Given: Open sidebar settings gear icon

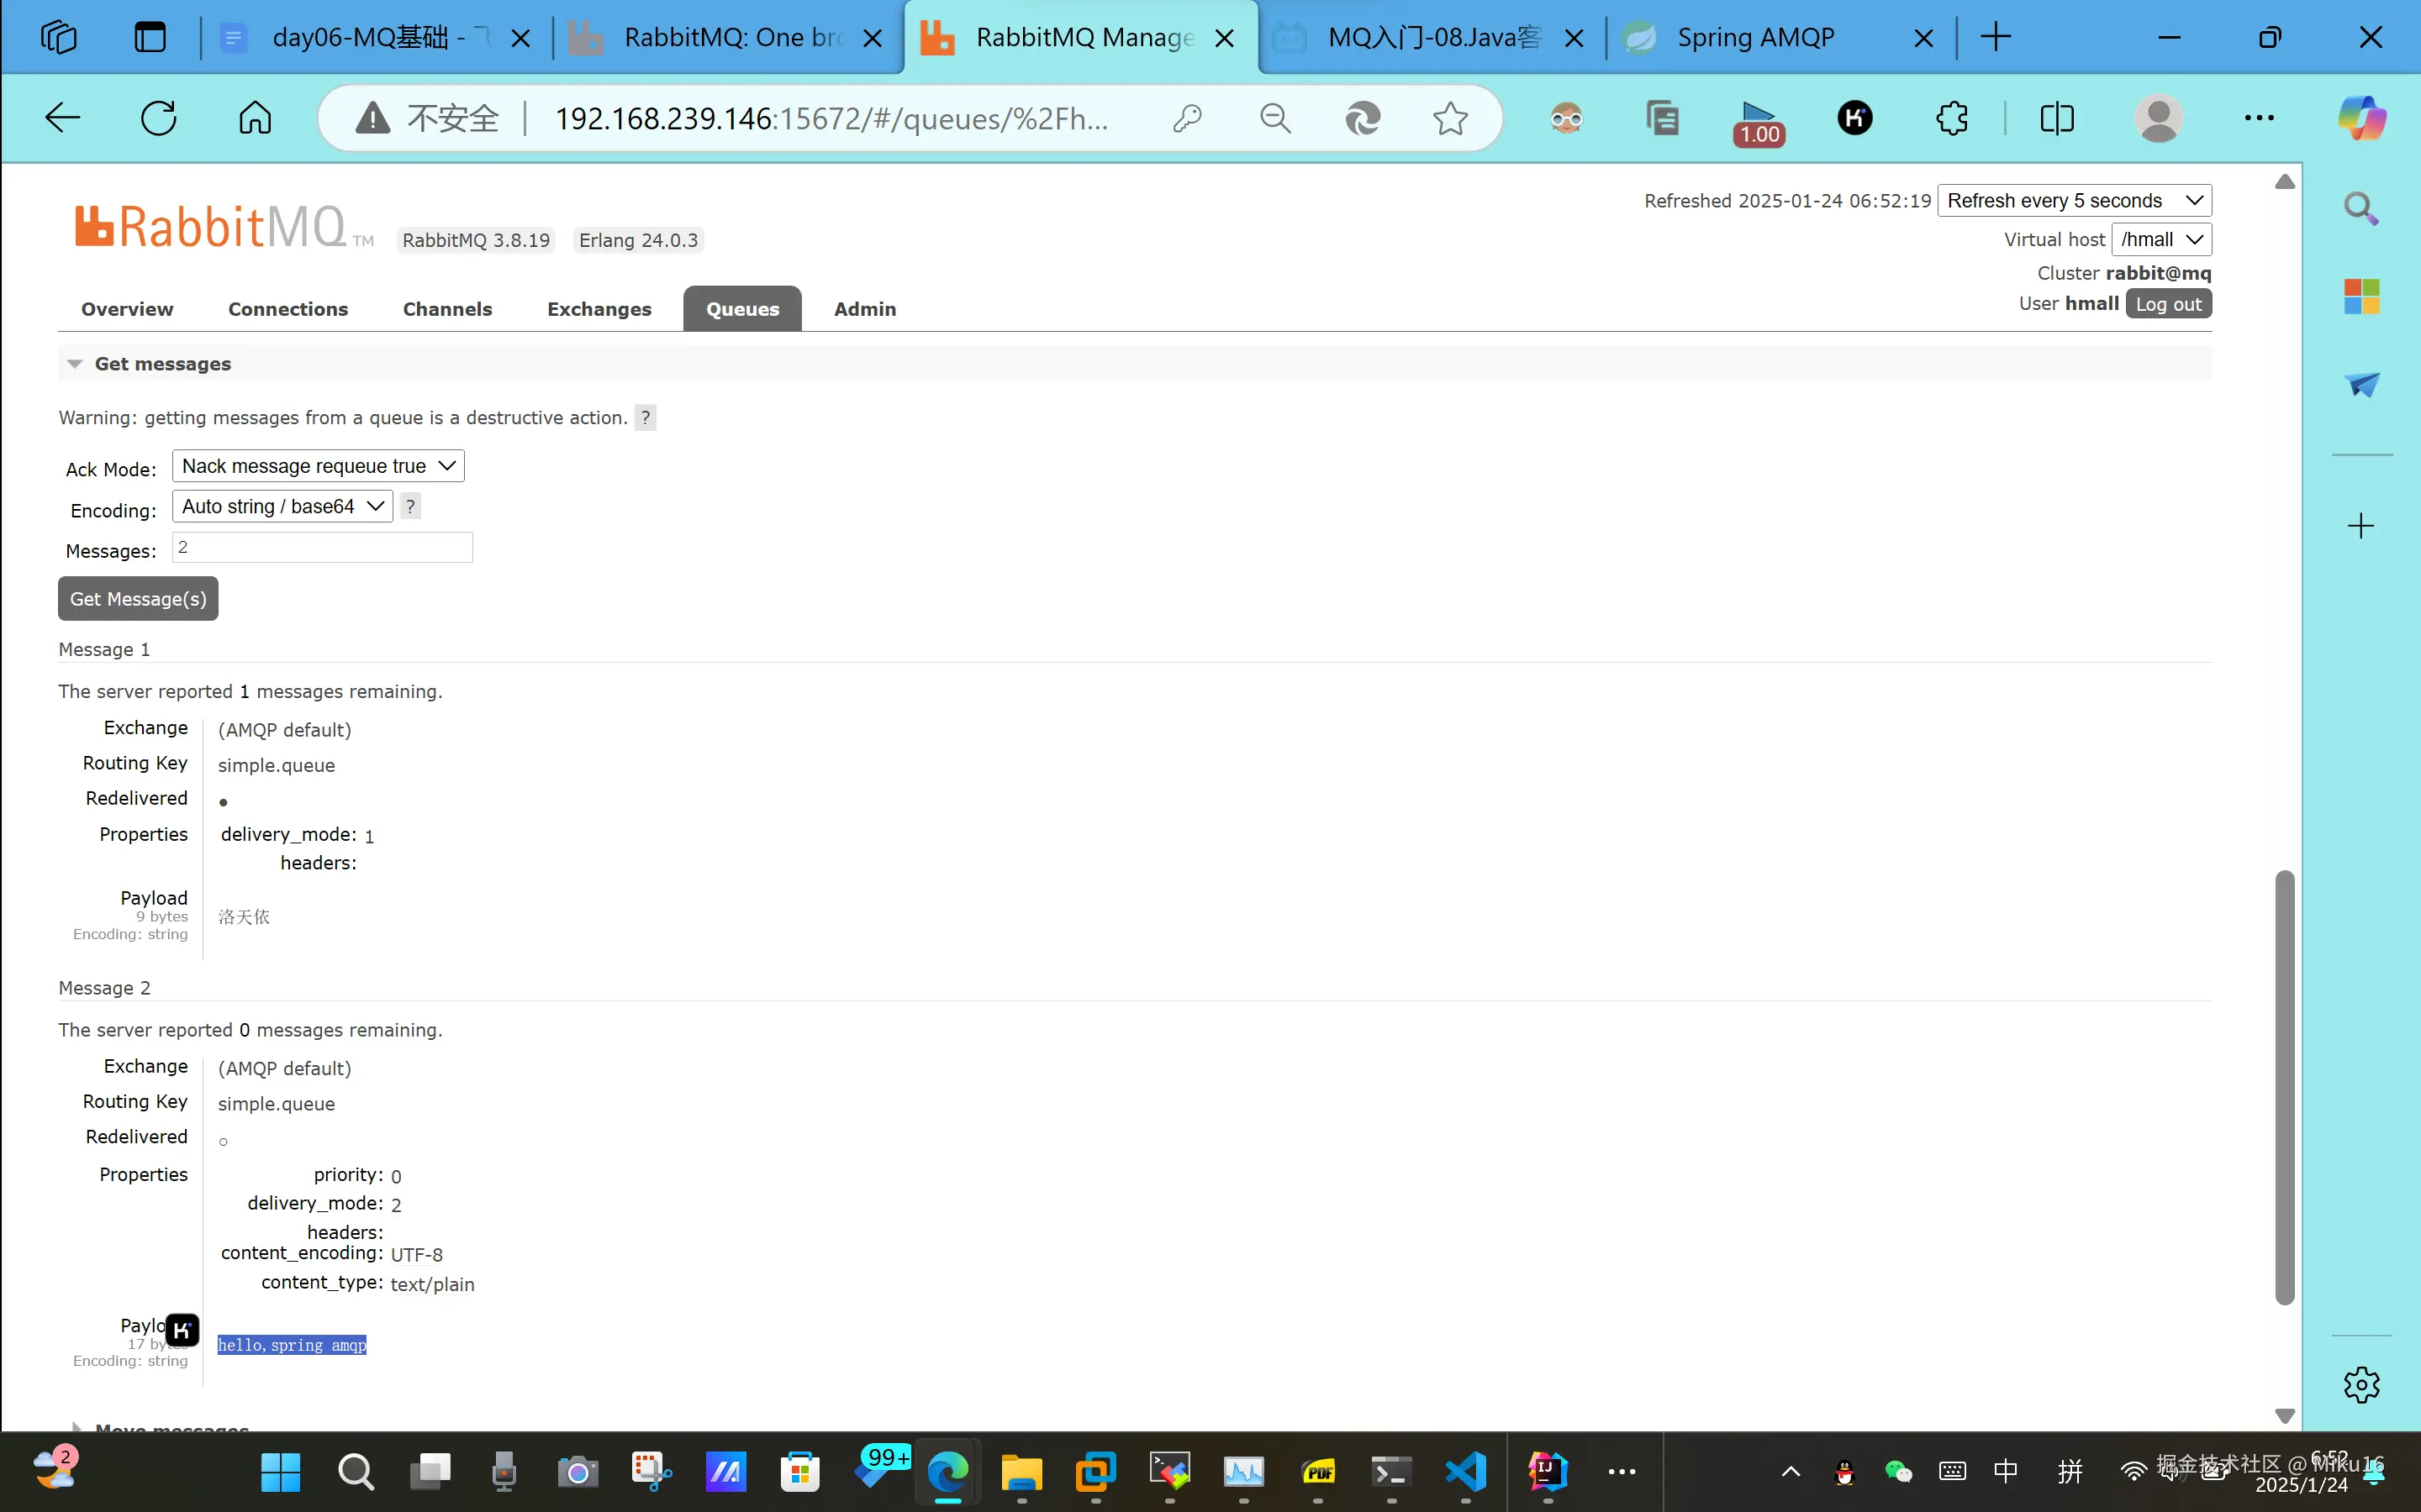Looking at the screenshot, I should [x=2361, y=1384].
